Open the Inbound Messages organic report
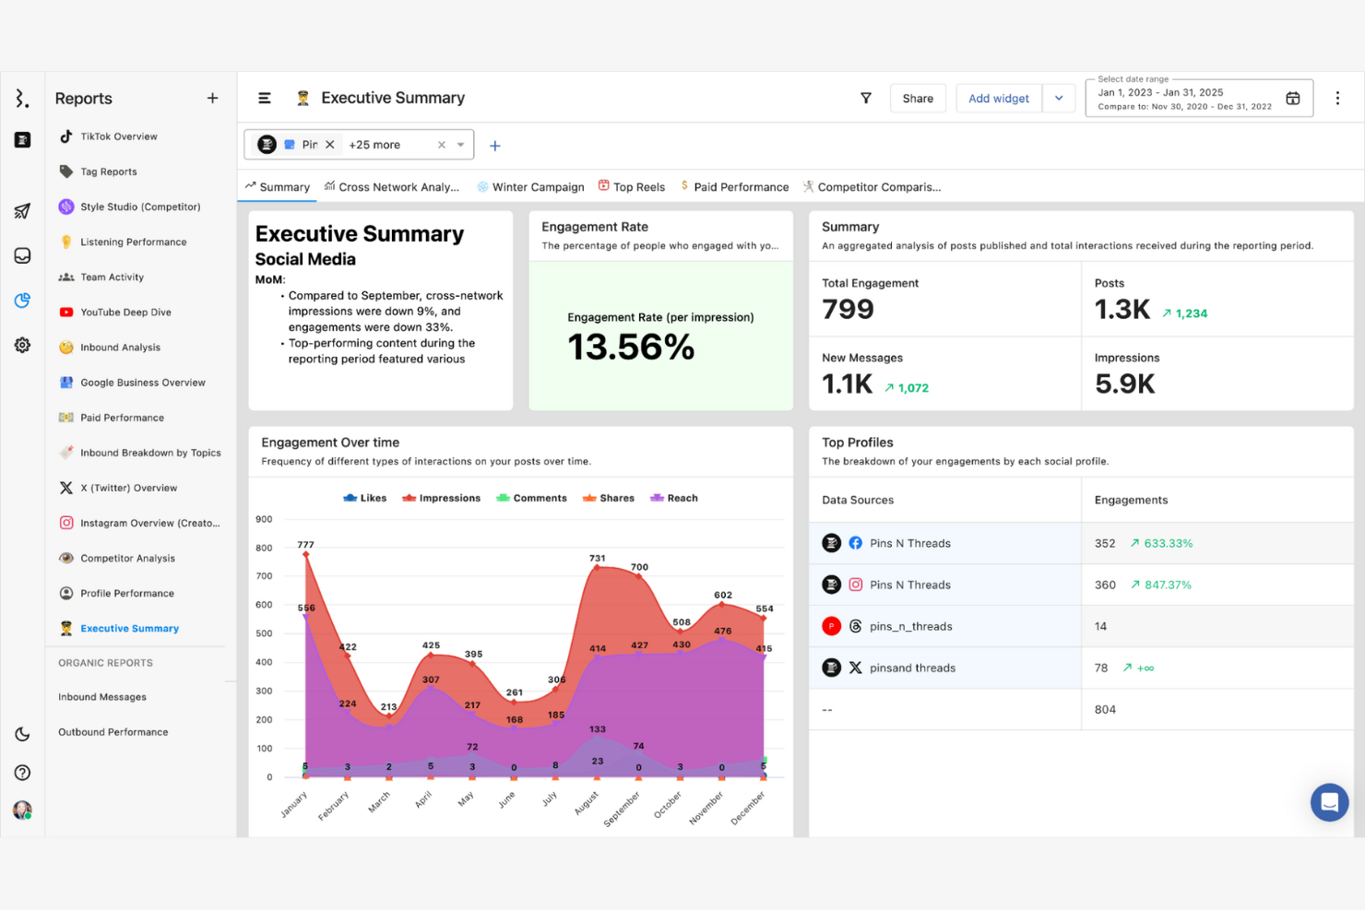The image size is (1365, 910). (102, 697)
